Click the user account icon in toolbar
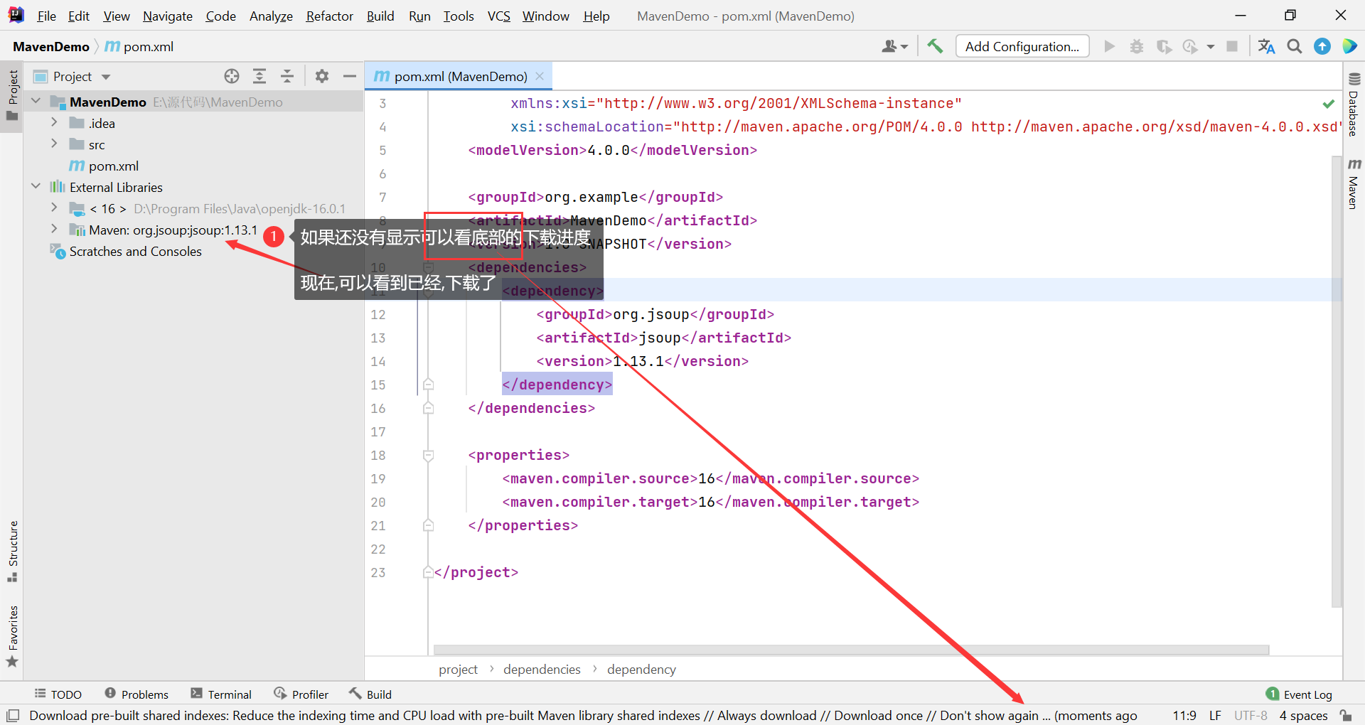1365x725 pixels. point(894,46)
